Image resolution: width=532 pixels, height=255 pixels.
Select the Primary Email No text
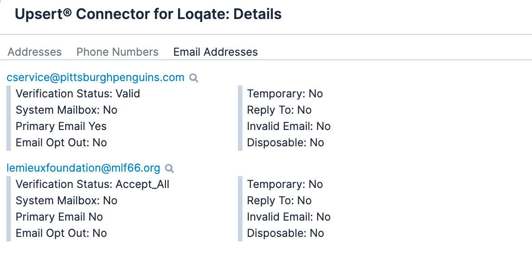click(x=59, y=217)
